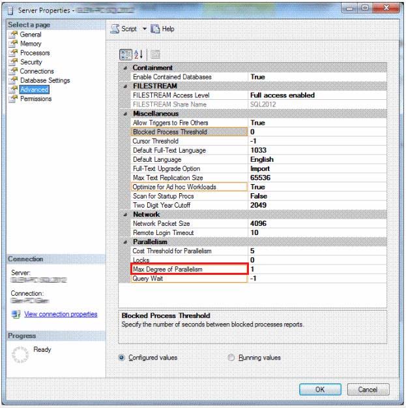The width and height of the screenshot is (406, 408).
Task: Click the OK button
Action: click(x=320, y=390)
